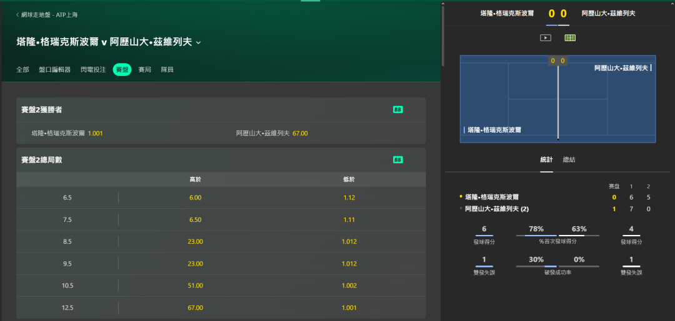
Task: Click the 破發成功率 label
Action: (x=557, y=272)
